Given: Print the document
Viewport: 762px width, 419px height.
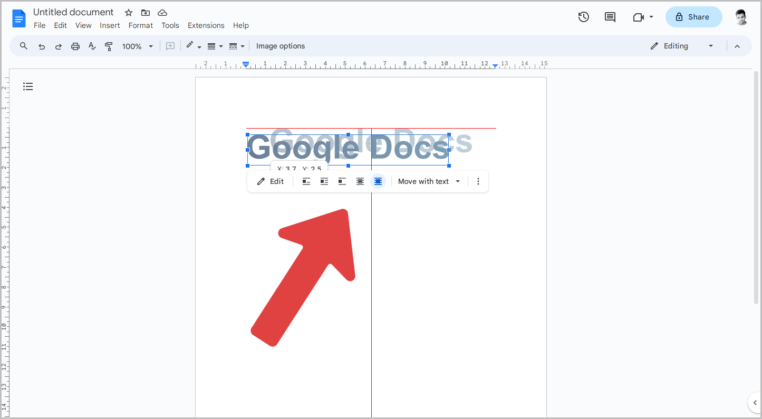Looking at the screenshot, I should point(75,46).
